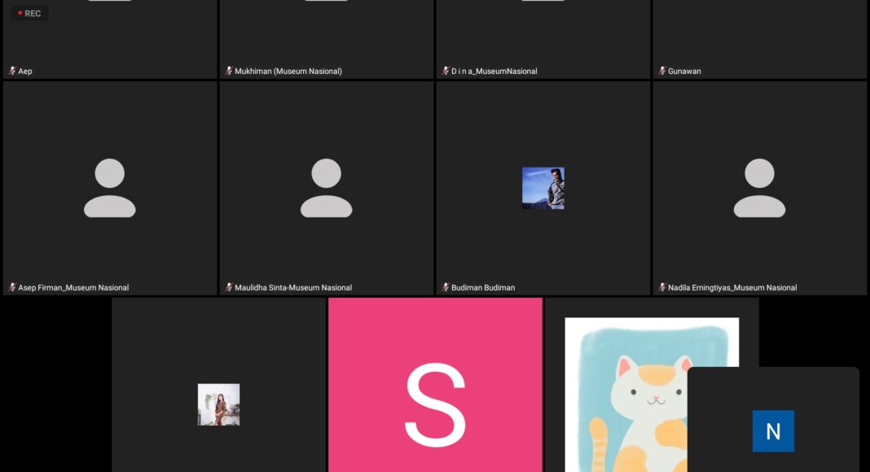Image resolution: width=870 pixels, height=472 pixels.
Task: Click the muted mic icon beside Aep
Action: click(12, 71)
